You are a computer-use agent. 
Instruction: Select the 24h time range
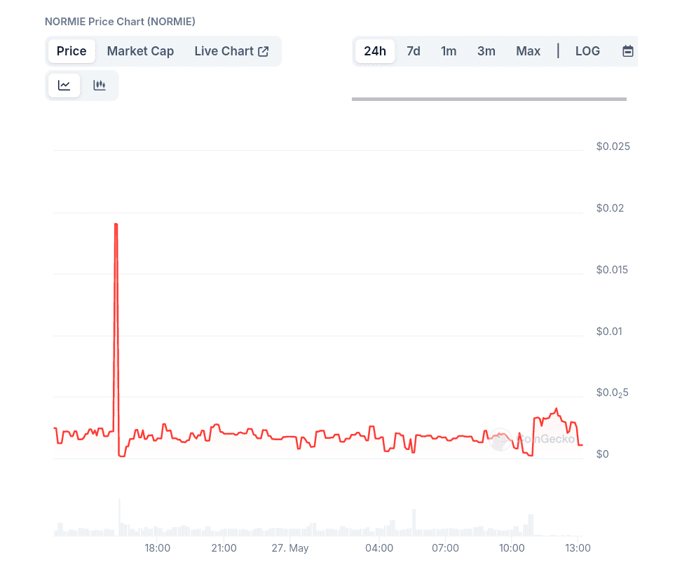[x=375, y=51]
